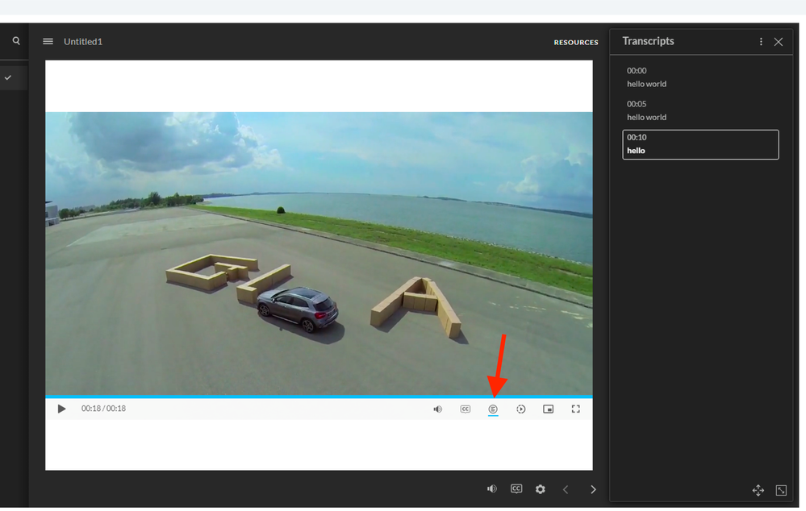Click the course audio volume icon

coord(492,489)
